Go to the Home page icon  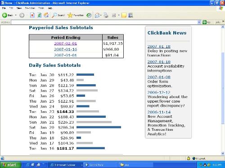(x=46, y=15)
